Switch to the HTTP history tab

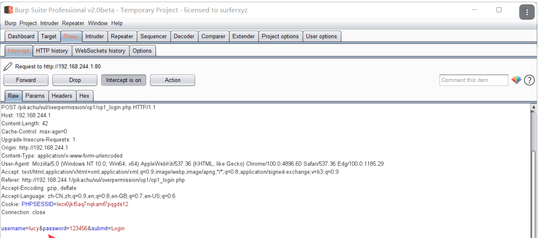coord(52,51)
